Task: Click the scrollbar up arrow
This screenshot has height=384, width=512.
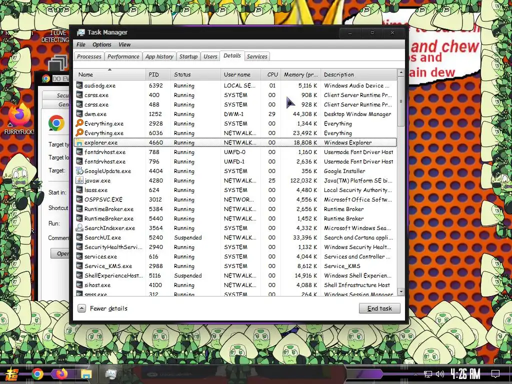Action: (401, 73)
